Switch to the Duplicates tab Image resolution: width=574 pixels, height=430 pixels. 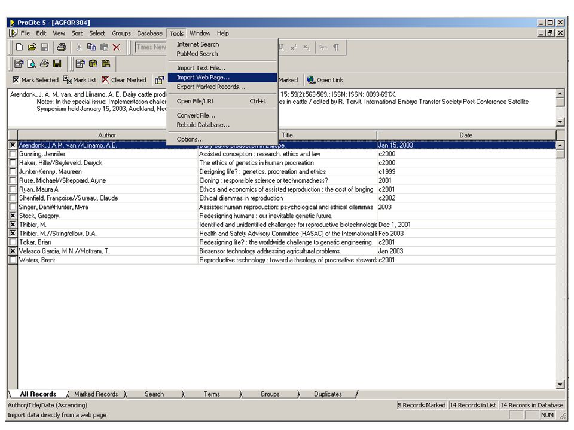328,394
